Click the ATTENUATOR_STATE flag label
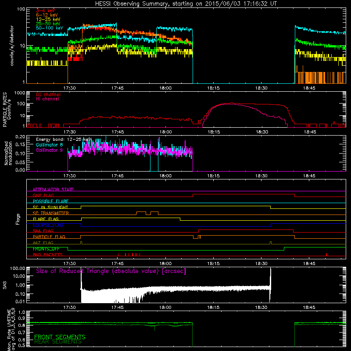This screenshot has width=351, height=351. (x=53, y=190)
